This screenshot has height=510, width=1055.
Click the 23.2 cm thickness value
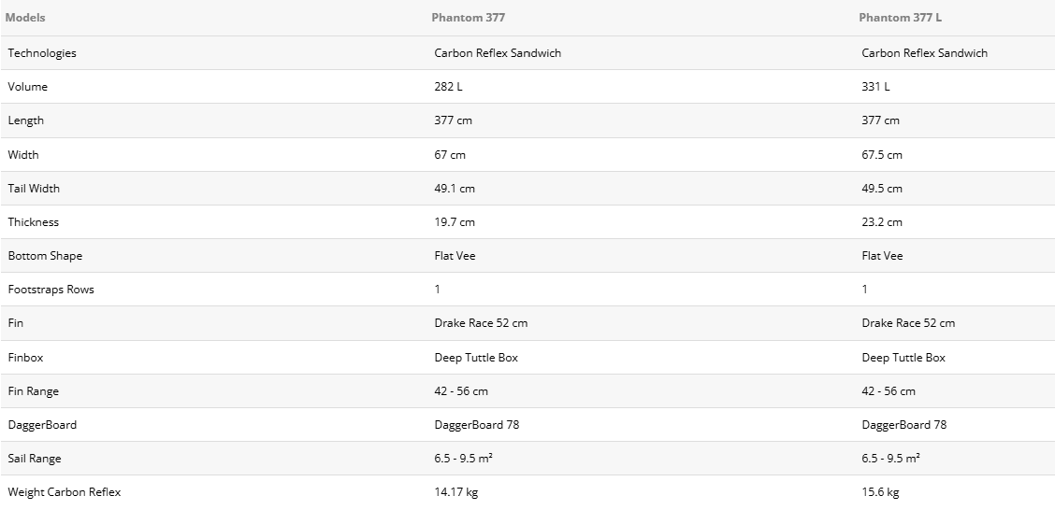coord(881,221)
